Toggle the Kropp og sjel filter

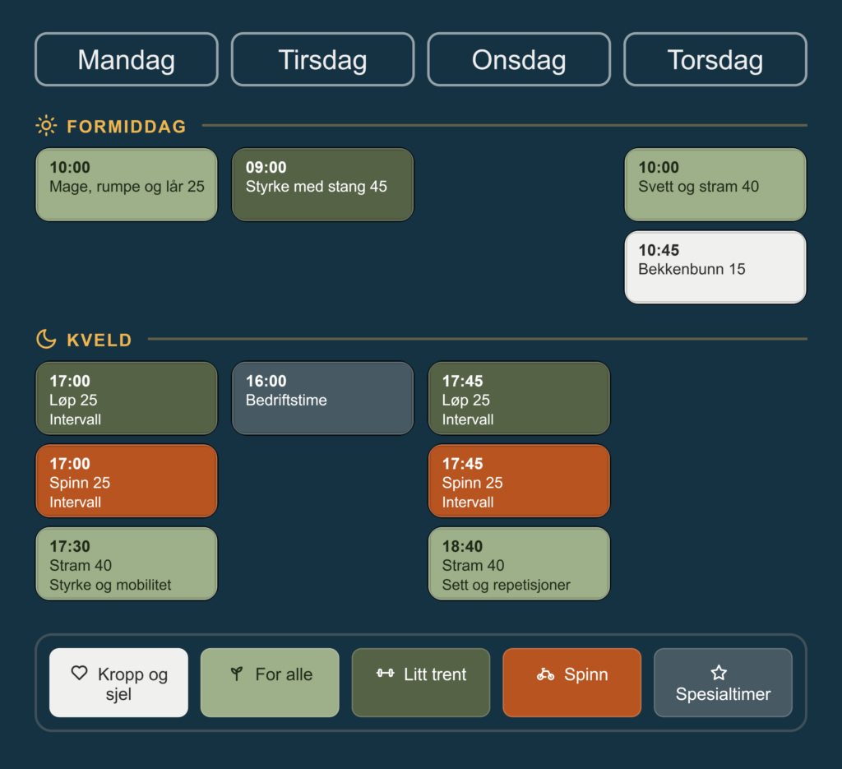(118, 683)
